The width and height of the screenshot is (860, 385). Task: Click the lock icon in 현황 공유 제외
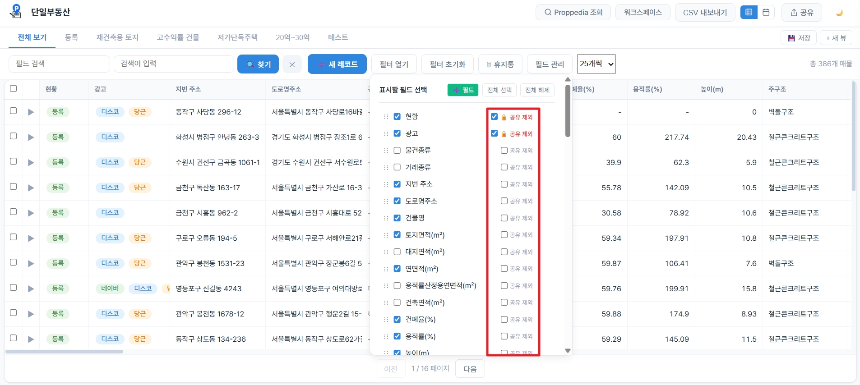504,117
